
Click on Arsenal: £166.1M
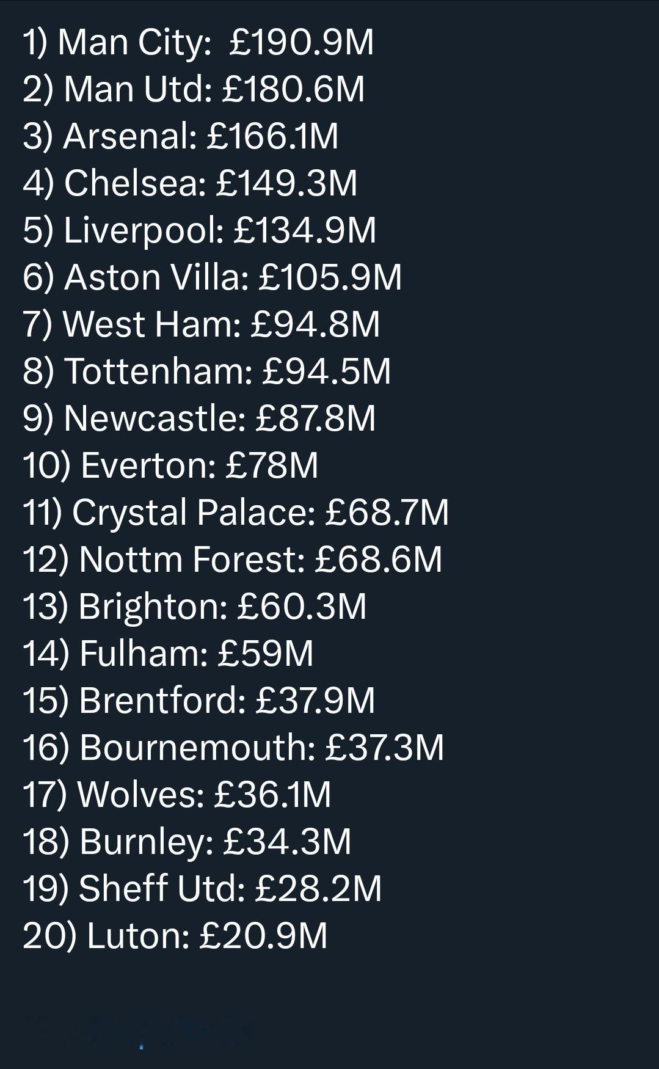point(181,137)
